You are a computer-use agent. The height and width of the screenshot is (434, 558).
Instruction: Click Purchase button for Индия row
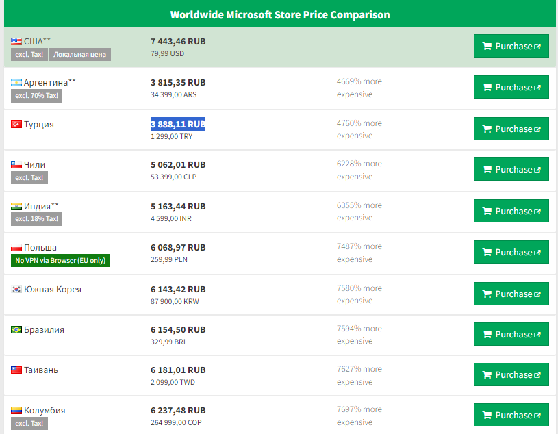511,211
